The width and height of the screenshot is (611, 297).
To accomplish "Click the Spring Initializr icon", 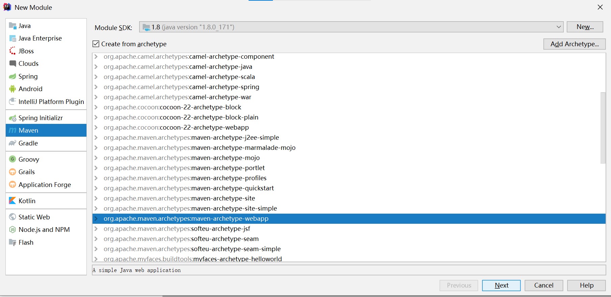I will point(12,118).
